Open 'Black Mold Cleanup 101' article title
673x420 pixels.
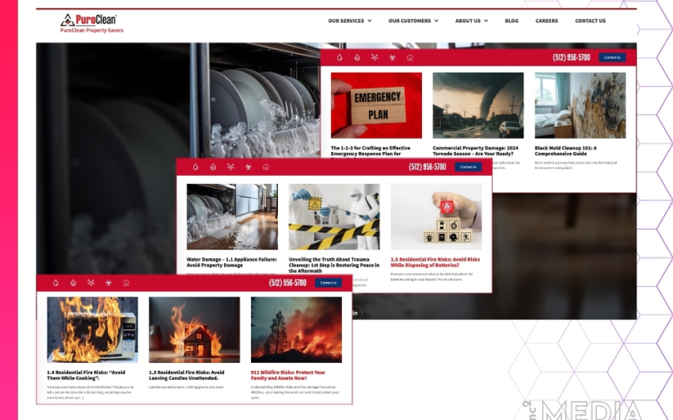point(565,151)
